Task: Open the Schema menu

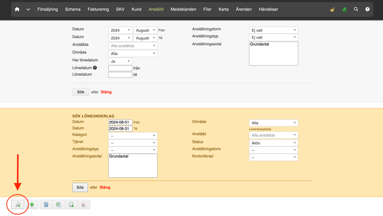Action: pos(72,9)
